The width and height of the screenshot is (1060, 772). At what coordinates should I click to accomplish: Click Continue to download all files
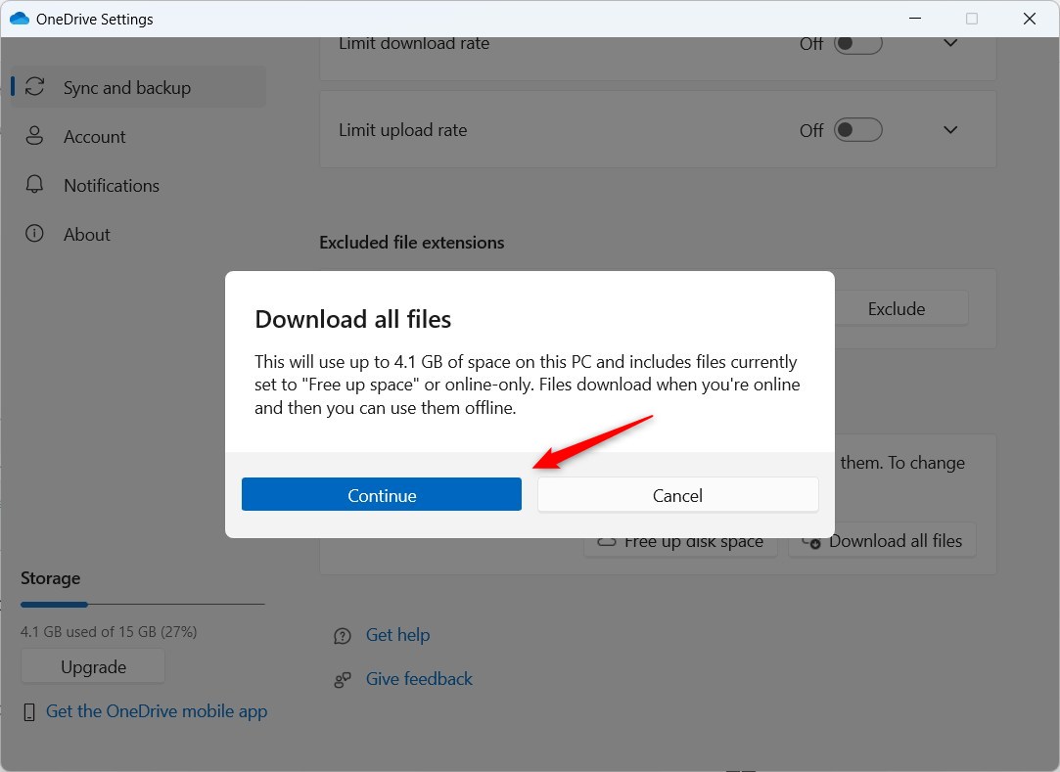381,494
